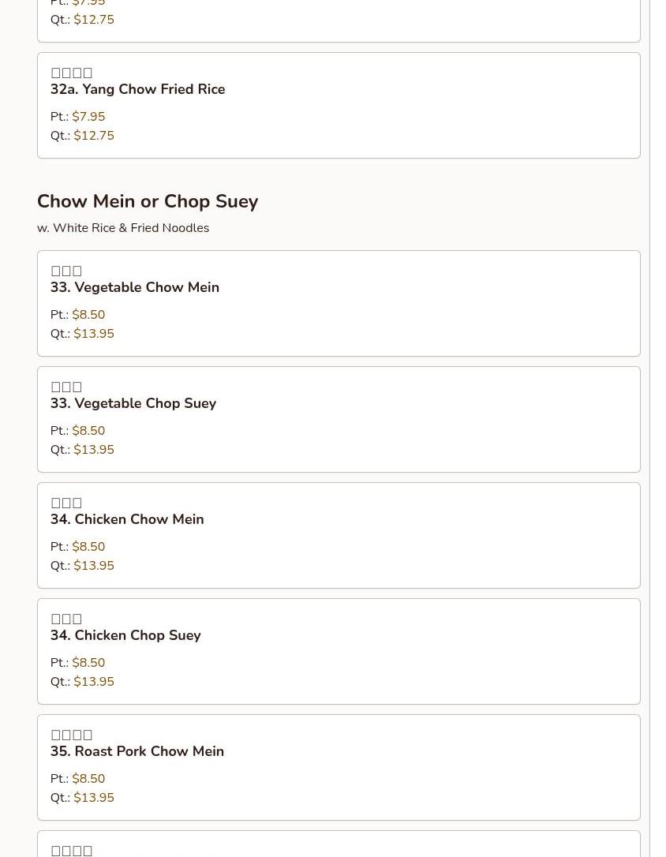Select 33. Vegetable Chow Mein
This screenshot has width=666, height=857.
[134, 287]
